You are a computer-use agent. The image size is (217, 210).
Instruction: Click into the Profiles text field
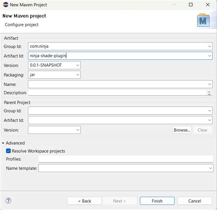coord(126,159)
